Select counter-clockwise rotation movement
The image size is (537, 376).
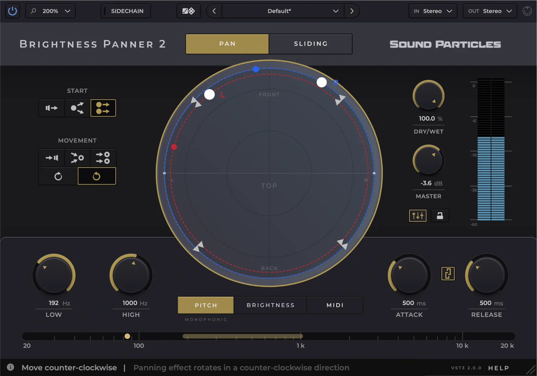pyautogui.click(x=97, y=176)
